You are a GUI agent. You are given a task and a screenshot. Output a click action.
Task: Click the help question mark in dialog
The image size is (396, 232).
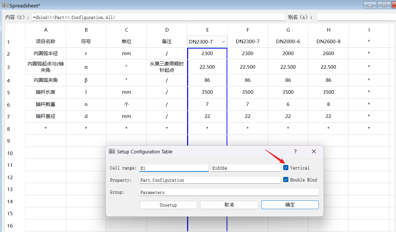pos(295,151)
